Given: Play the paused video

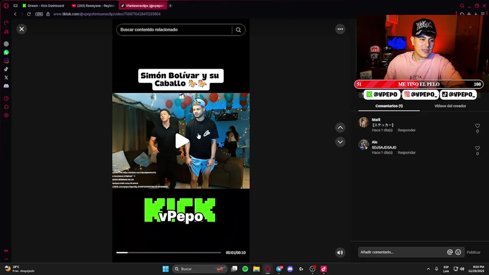Looking at the screenshot, I should tap(182, 141).
